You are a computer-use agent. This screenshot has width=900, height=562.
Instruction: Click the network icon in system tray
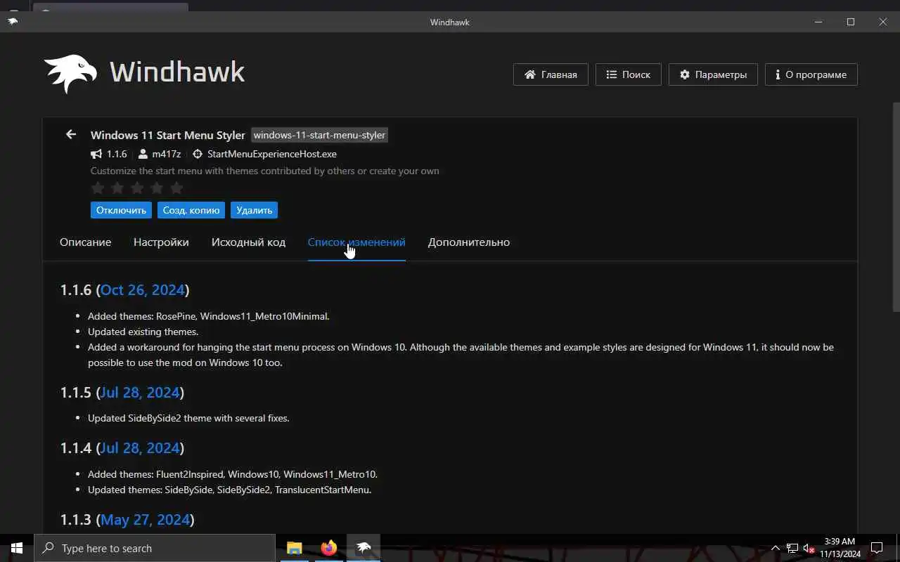point(792,548)
